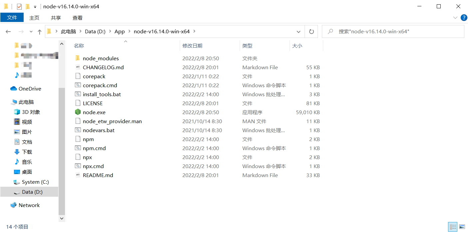Click the green node.exe application icon
The width and height of the screenshot is (468, 232).
78,112
